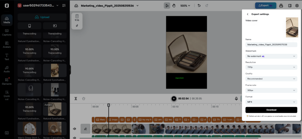Screen dimensions: 302x139
Task: Select the hand pan tool
Action: 174,5
